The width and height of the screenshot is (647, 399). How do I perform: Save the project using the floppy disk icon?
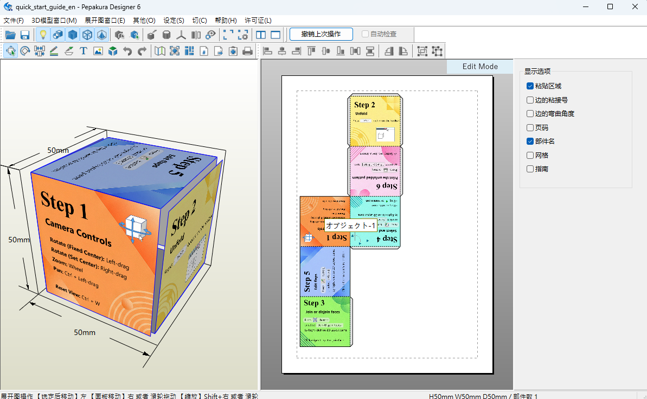pos(25,35)
